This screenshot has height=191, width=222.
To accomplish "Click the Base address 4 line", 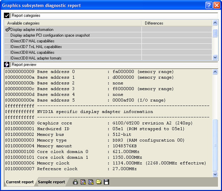I will tap(64, 94).
